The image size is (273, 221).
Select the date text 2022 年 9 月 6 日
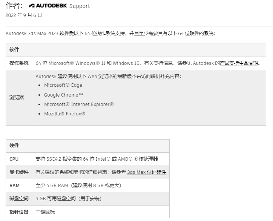(x=24, y=15)
